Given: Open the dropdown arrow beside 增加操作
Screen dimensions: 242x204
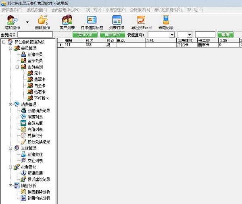Looking at the screenshot, I should click(27, 22).
